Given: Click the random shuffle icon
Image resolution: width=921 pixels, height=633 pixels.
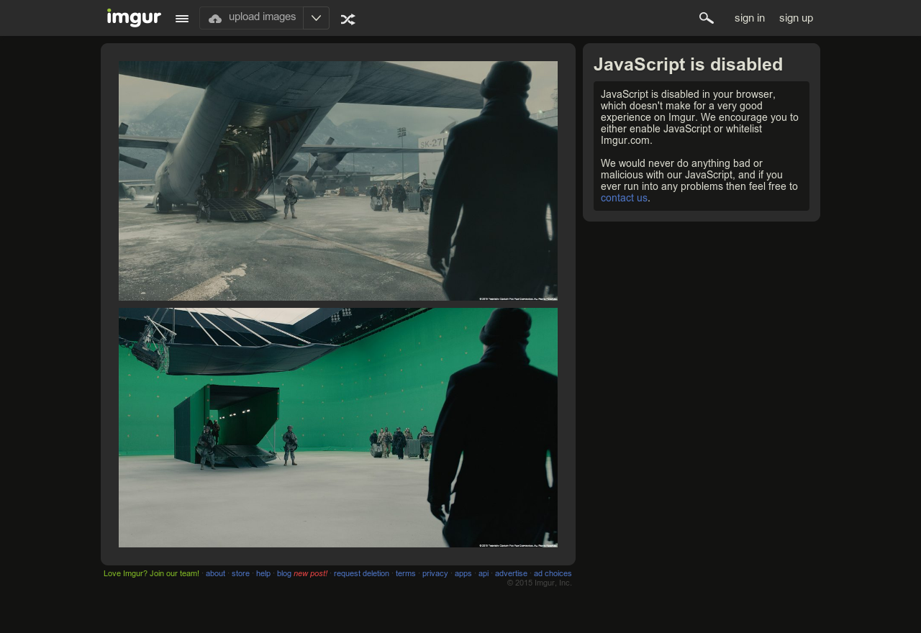Looking at the screenshot, I should (348, 19).
